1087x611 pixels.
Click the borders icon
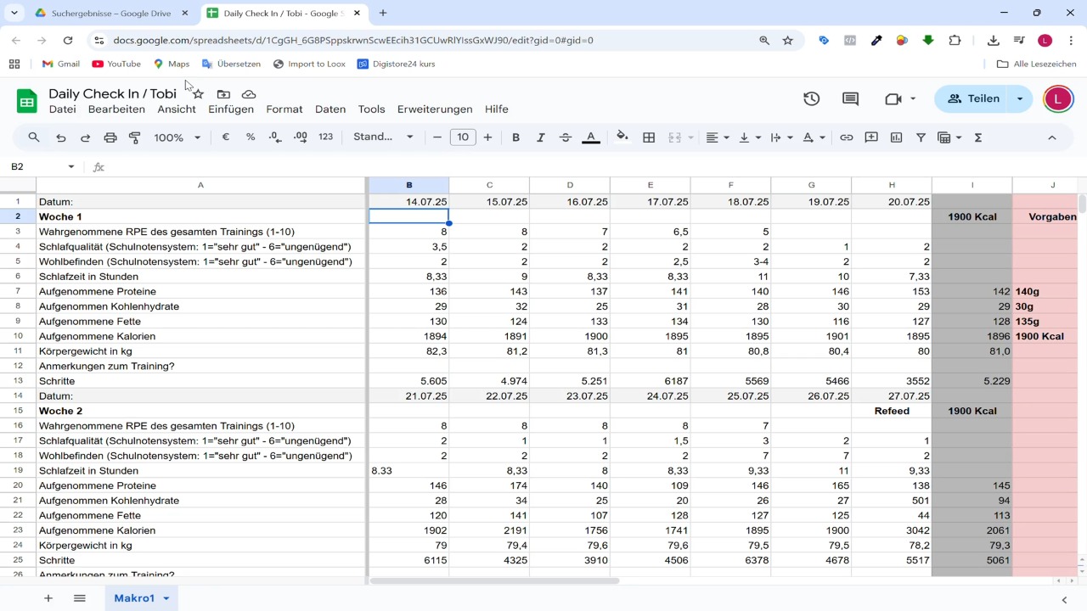[x=649, y=137]
